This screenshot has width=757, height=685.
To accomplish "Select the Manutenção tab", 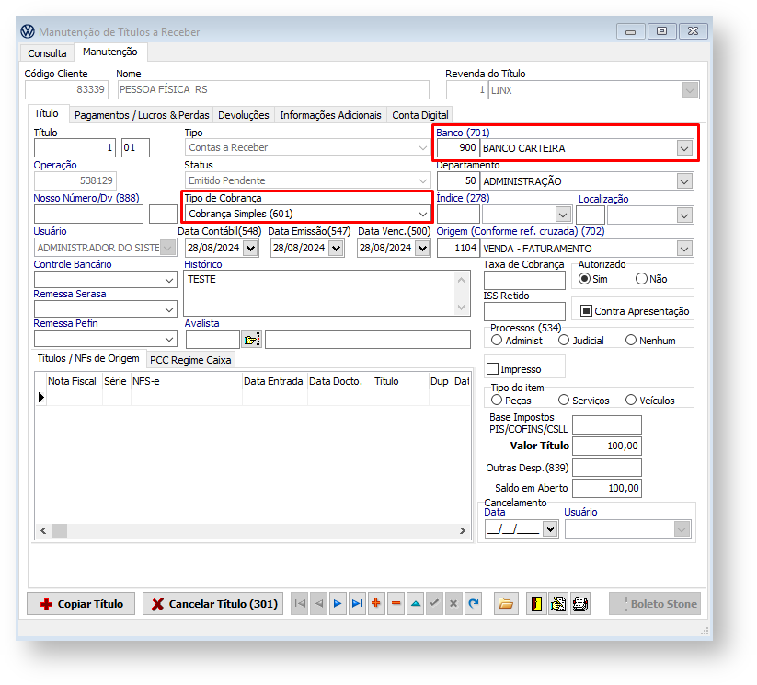I will [110, 52].
